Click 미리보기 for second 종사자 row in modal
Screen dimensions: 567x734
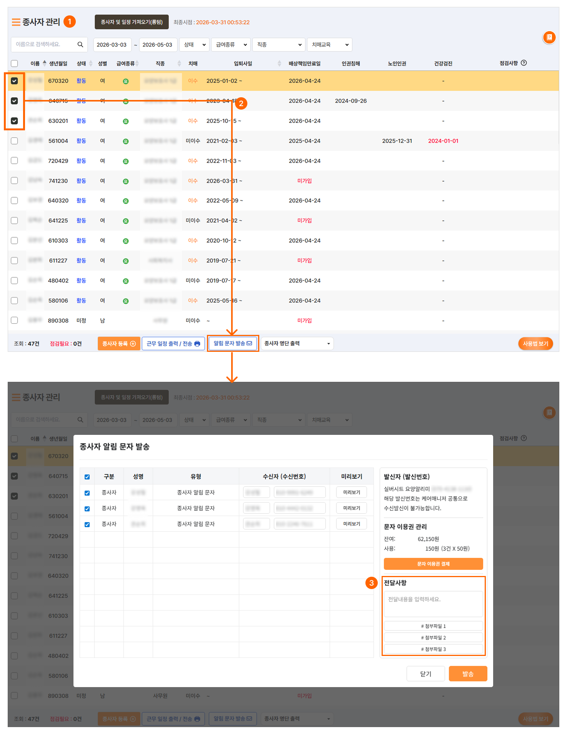(352, 508)
